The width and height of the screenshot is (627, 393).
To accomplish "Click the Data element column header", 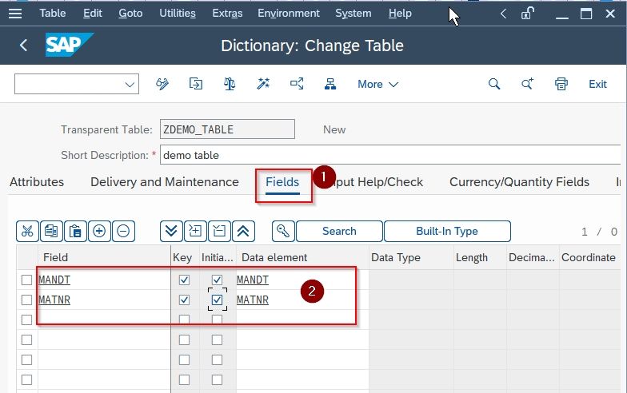I will click(302, 257).
